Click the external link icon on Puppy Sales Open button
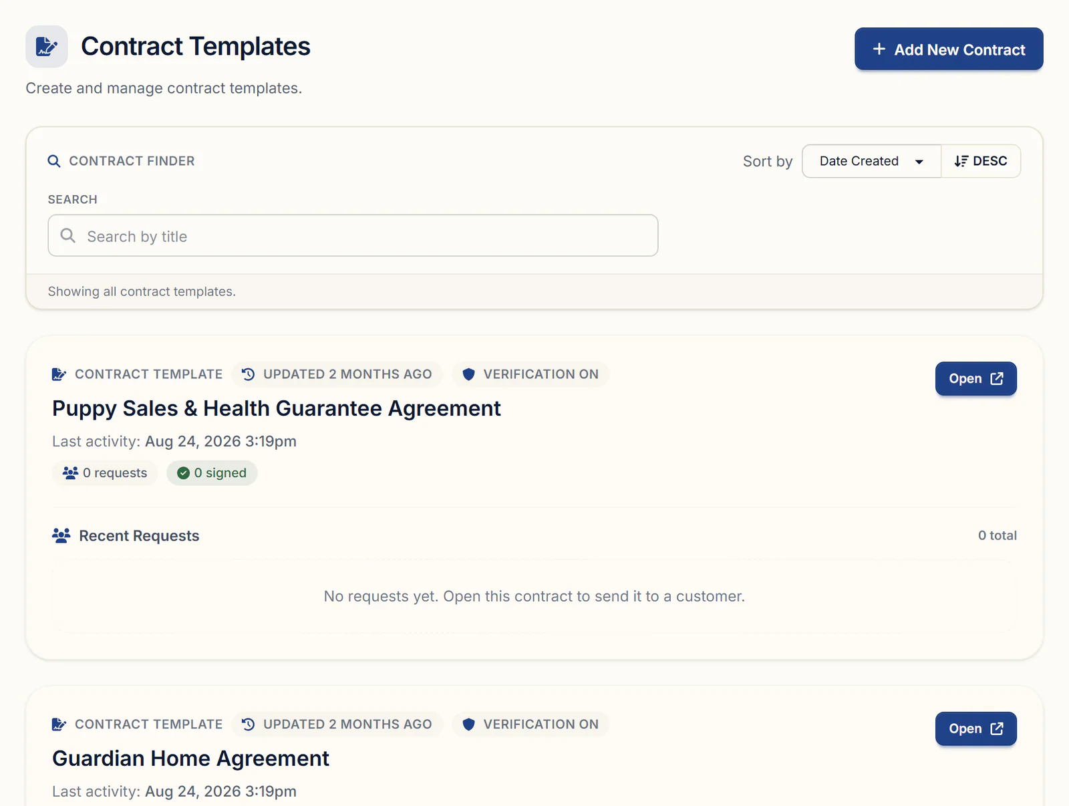1069x806 pixels. (x=997, y=378)
